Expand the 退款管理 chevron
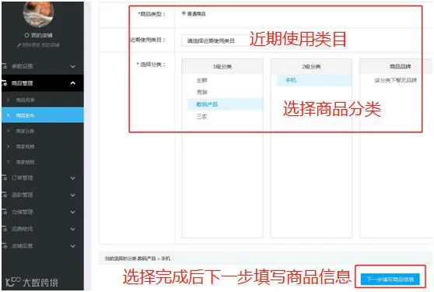Screen dimensions: 434x292 click(73, 195)
